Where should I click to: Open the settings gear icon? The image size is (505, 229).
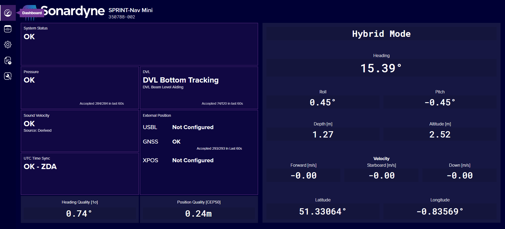click(8, 45)
